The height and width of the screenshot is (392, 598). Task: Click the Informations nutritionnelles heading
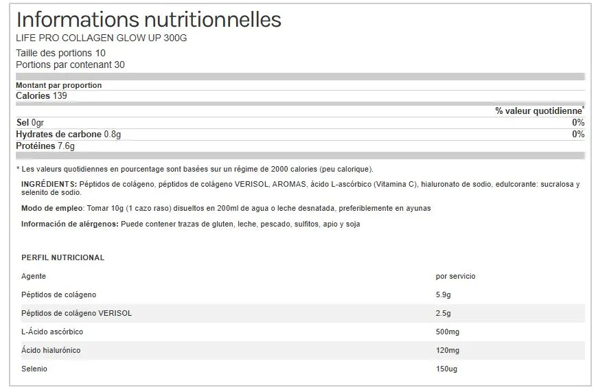click(x=149, y=20)
